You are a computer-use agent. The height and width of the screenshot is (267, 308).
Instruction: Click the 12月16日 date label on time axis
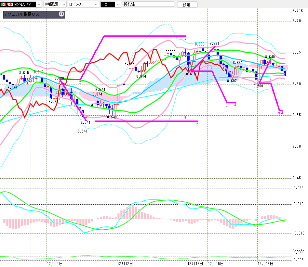[265, 263]
